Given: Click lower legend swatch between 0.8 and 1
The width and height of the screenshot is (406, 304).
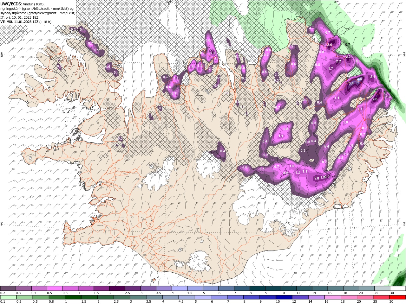Looking at the screenshot, I should (x=57, y=297).
